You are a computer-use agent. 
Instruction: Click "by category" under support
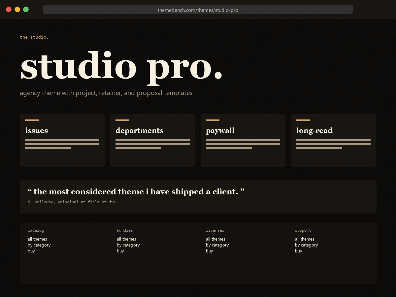pyautogui.click(x=306, y=245)
